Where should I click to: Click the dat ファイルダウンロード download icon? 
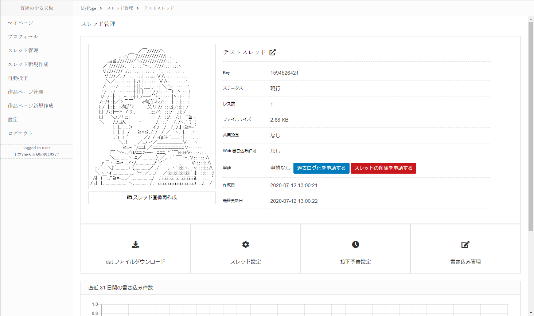(x=136, y=244)
